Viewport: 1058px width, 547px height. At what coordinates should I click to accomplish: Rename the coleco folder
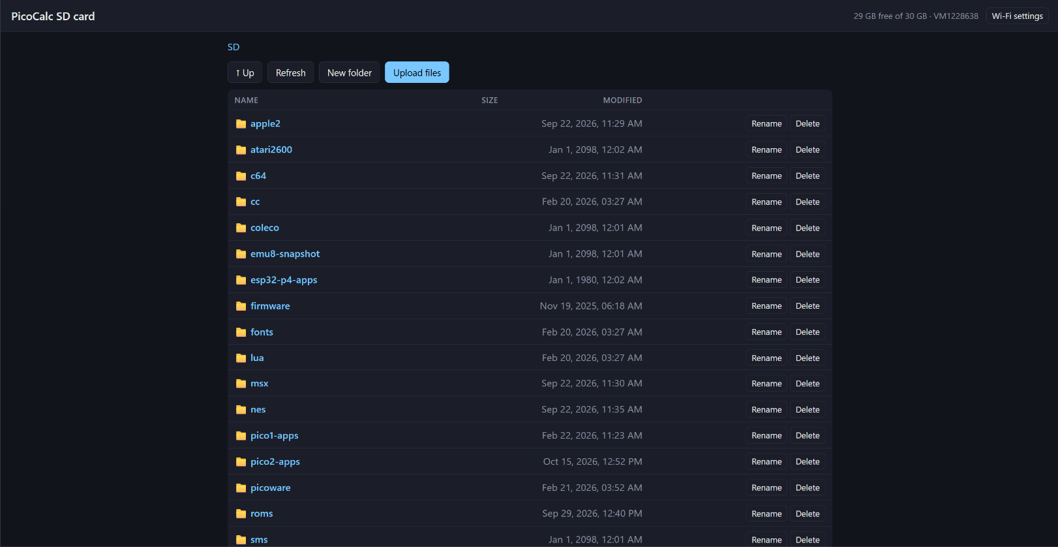coord(766,228)
